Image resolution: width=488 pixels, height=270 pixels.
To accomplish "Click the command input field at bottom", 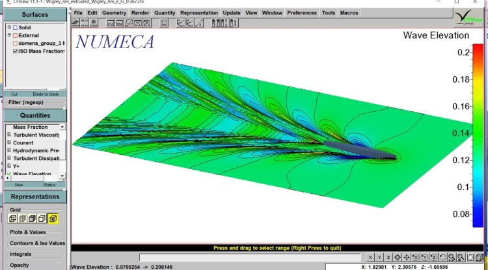I will click(x=250, y=257).
